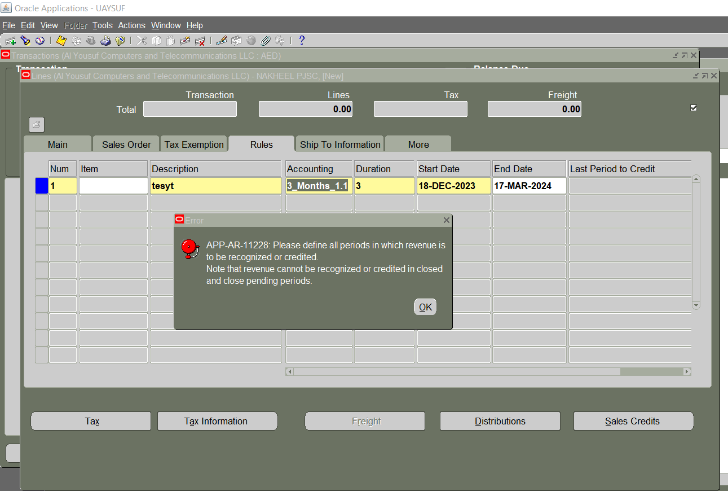Open the Tools menu
Image resolution: width=728 pixels, height=491 pixels.
102,25
